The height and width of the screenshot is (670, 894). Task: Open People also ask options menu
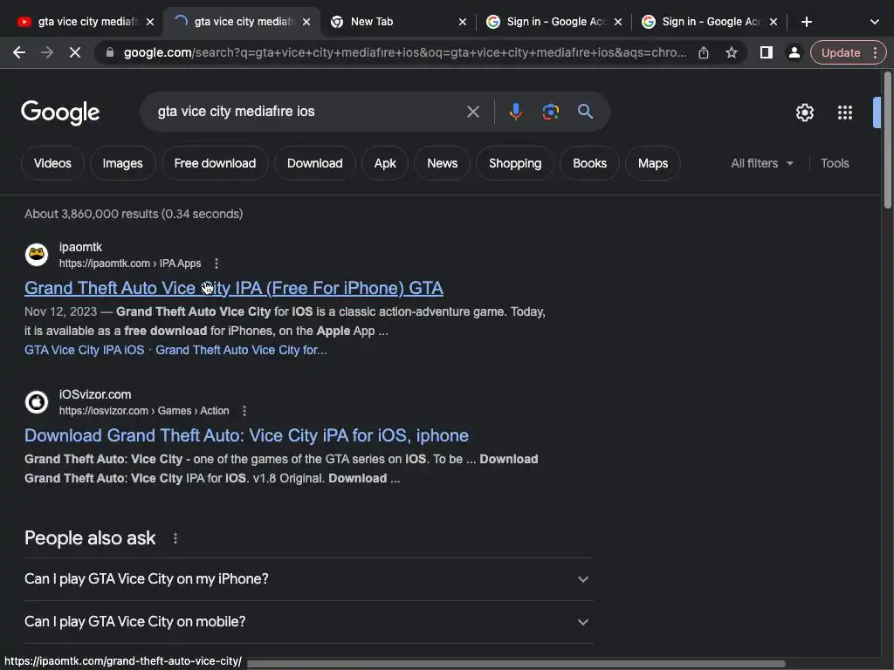tap(175, 538)
